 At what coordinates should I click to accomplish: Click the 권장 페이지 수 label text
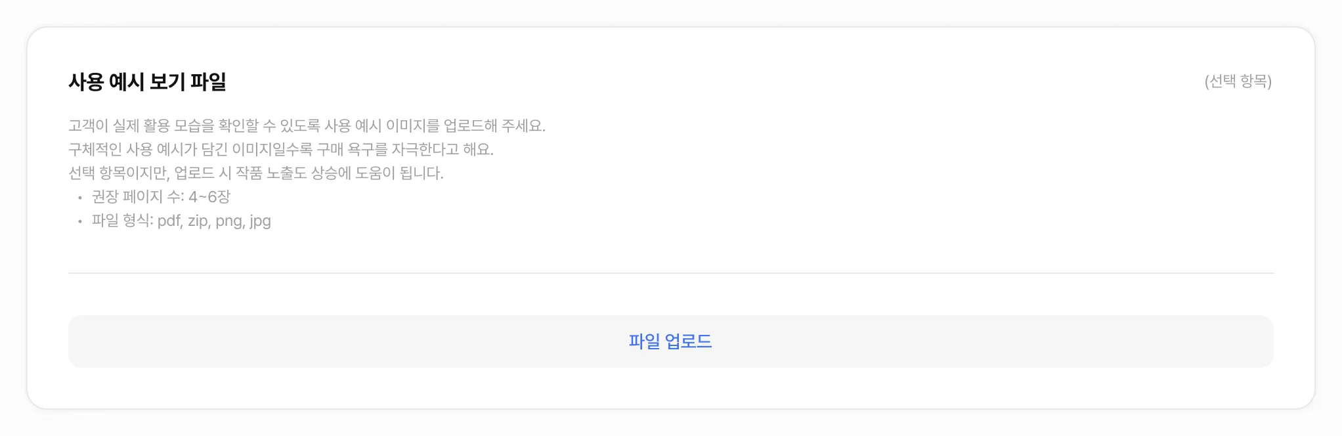tap(138, 196)
